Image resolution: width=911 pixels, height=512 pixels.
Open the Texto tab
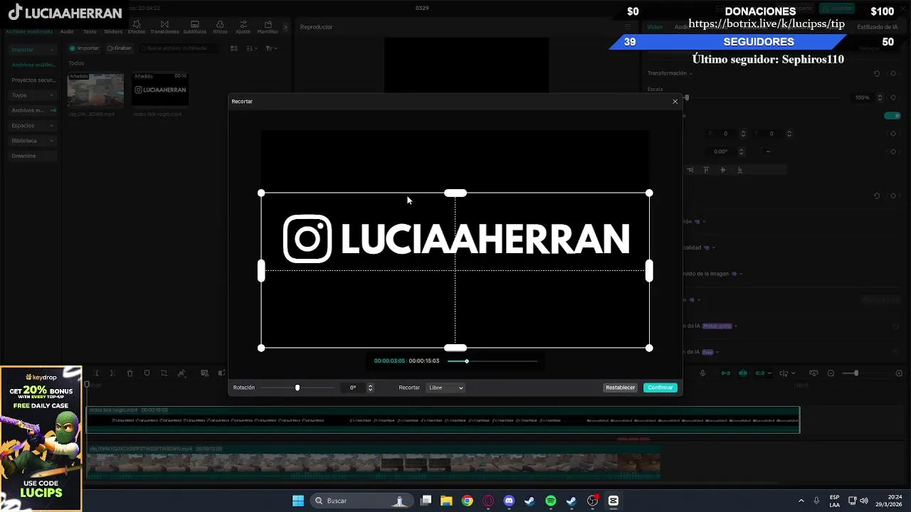tap(90, 31)
